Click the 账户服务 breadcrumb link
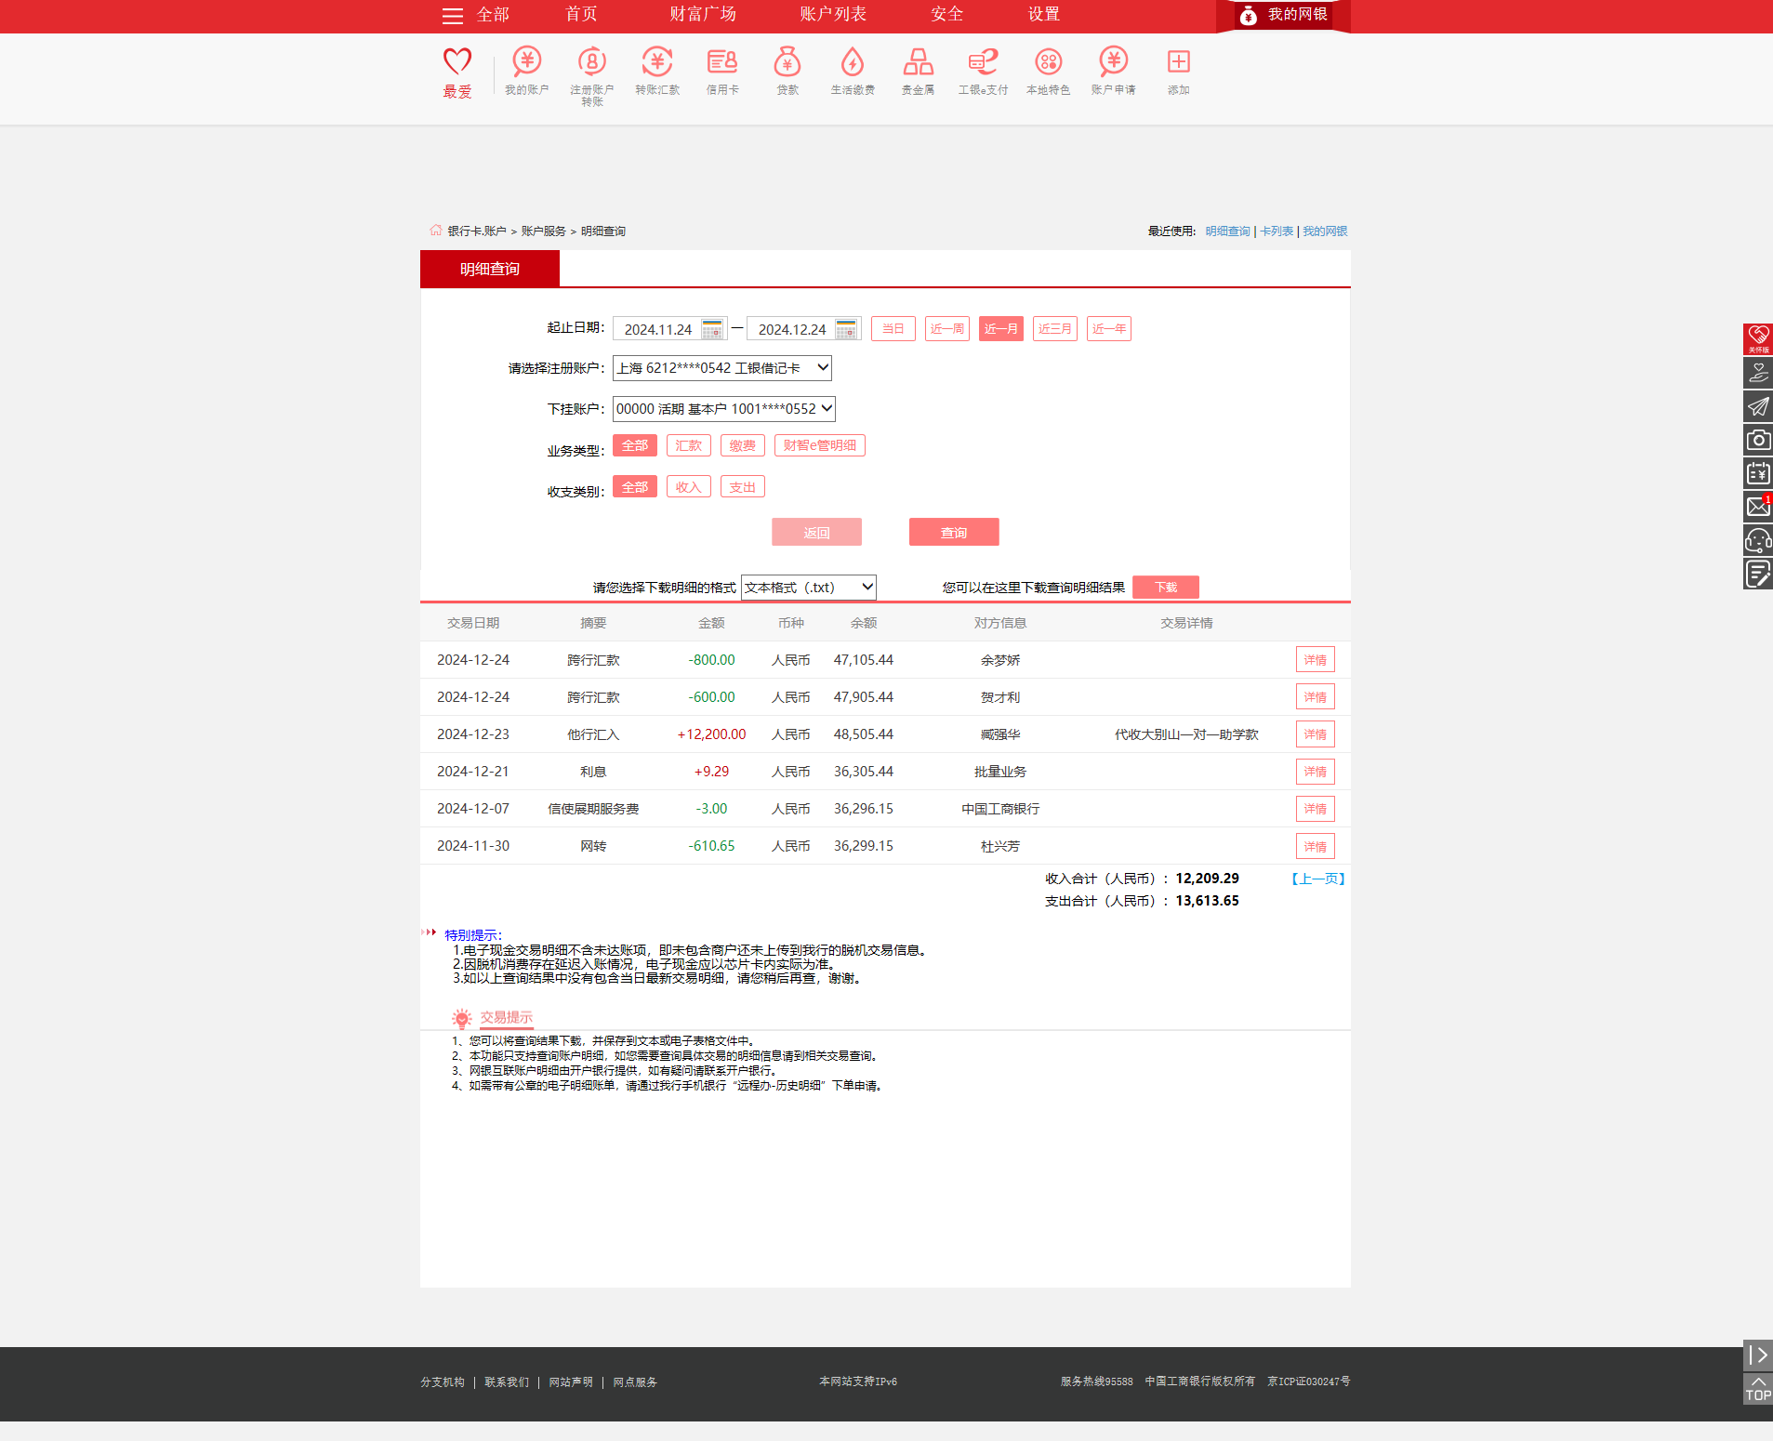Image resolution: width=1773 pixels, height=1441 pixels. (x=544, y=231)
